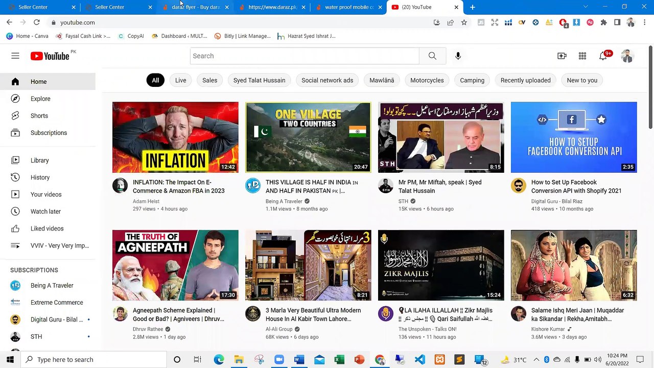Show hidden system tray icons
The height and width of the screenshot is (368, 654).
click(536, 359)
